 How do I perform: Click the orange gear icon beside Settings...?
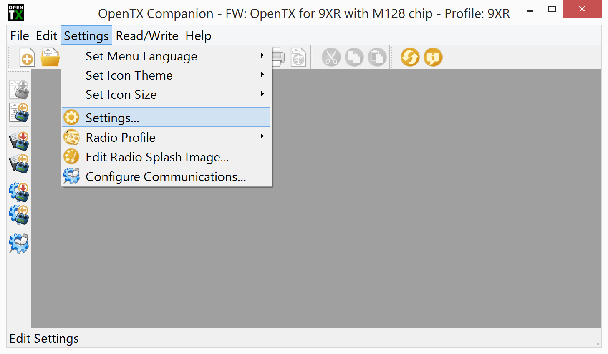click(71, 118)
